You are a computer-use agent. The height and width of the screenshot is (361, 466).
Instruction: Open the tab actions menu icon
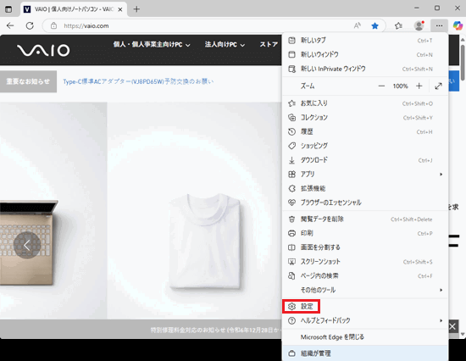point(8,9)
